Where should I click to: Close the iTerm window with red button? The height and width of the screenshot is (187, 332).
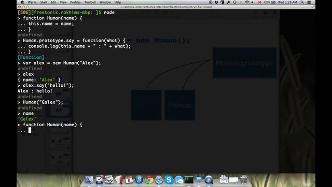coord(20,7)
